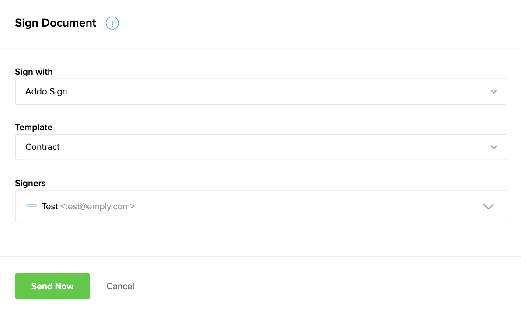Screen dimensions: 521x312
Task: Click empty space in the signer row
Action: 306,207
